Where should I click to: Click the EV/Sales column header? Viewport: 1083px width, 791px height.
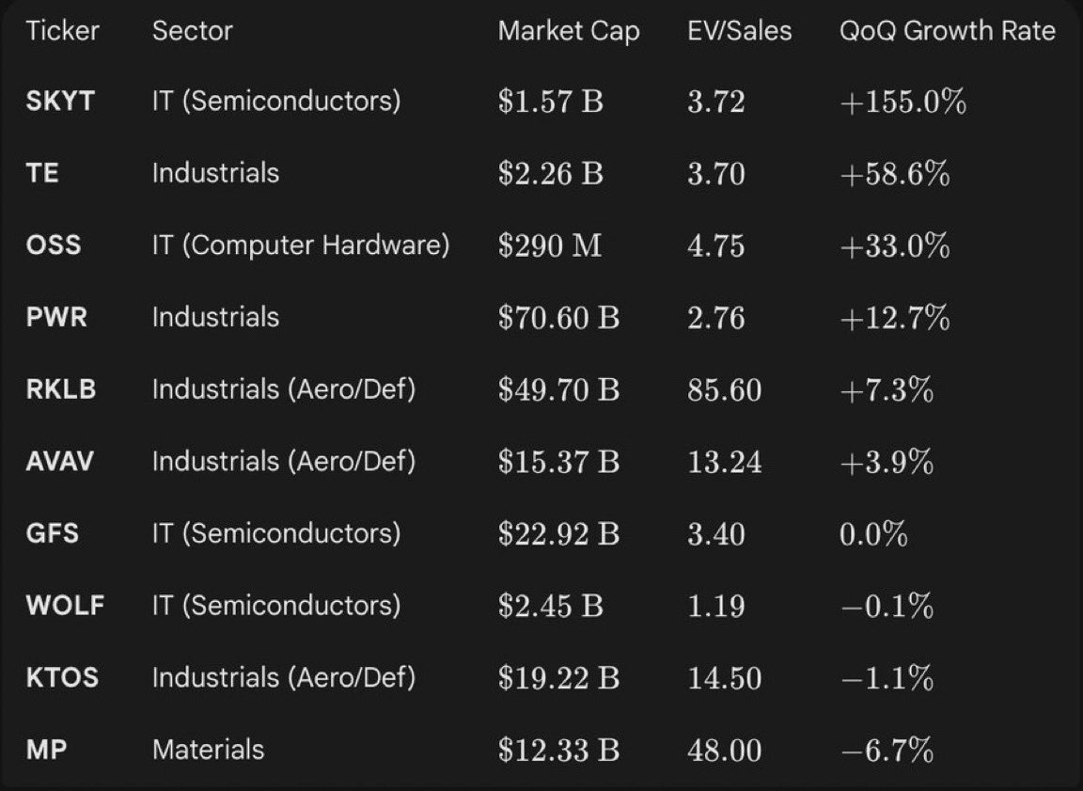point(739,31)
